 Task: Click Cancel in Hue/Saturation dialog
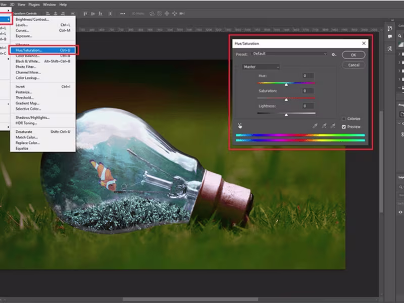353,65
